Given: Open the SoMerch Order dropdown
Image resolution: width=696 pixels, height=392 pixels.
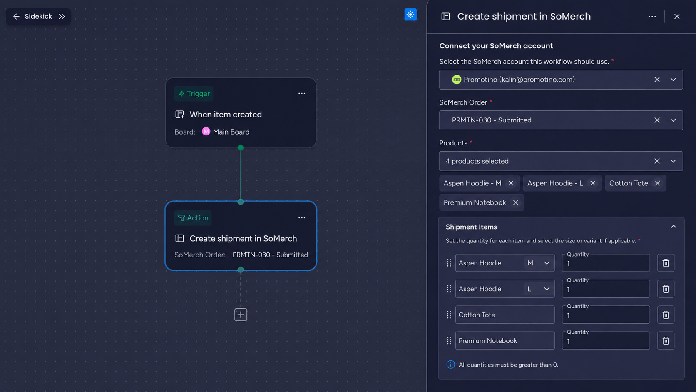Looking at the screenshot, I should (x=673, y=120).
